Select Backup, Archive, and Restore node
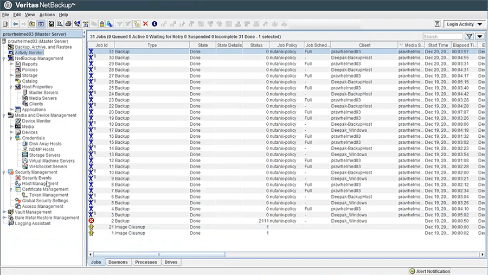This screenshot has width=488, height=275. pyautogui.click(x=43, y=47)
